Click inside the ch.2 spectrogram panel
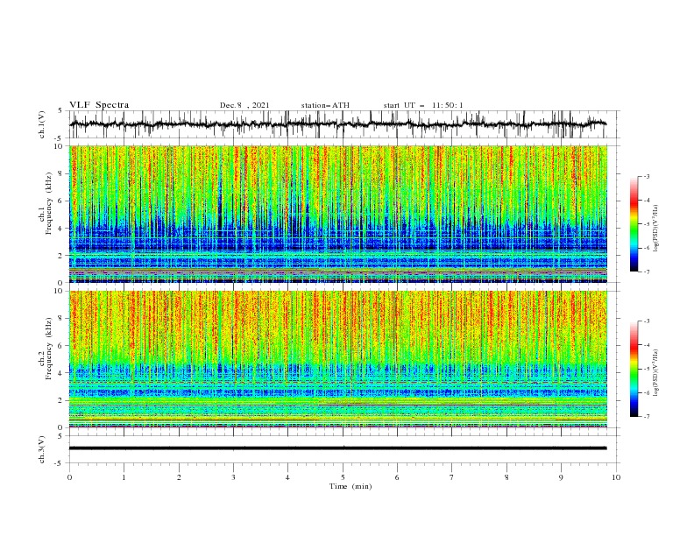Image resolution: width=694 pixels, height=536 pixels. [x=338, y=359]
